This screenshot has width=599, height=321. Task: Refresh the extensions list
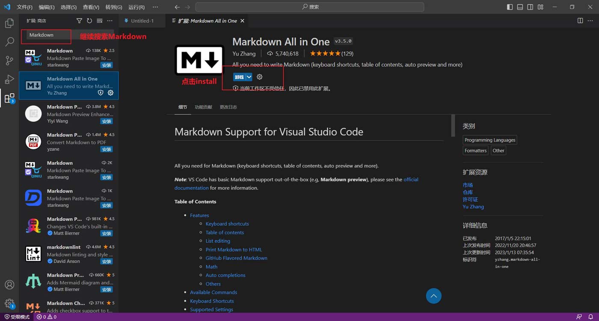click(89, 21)
